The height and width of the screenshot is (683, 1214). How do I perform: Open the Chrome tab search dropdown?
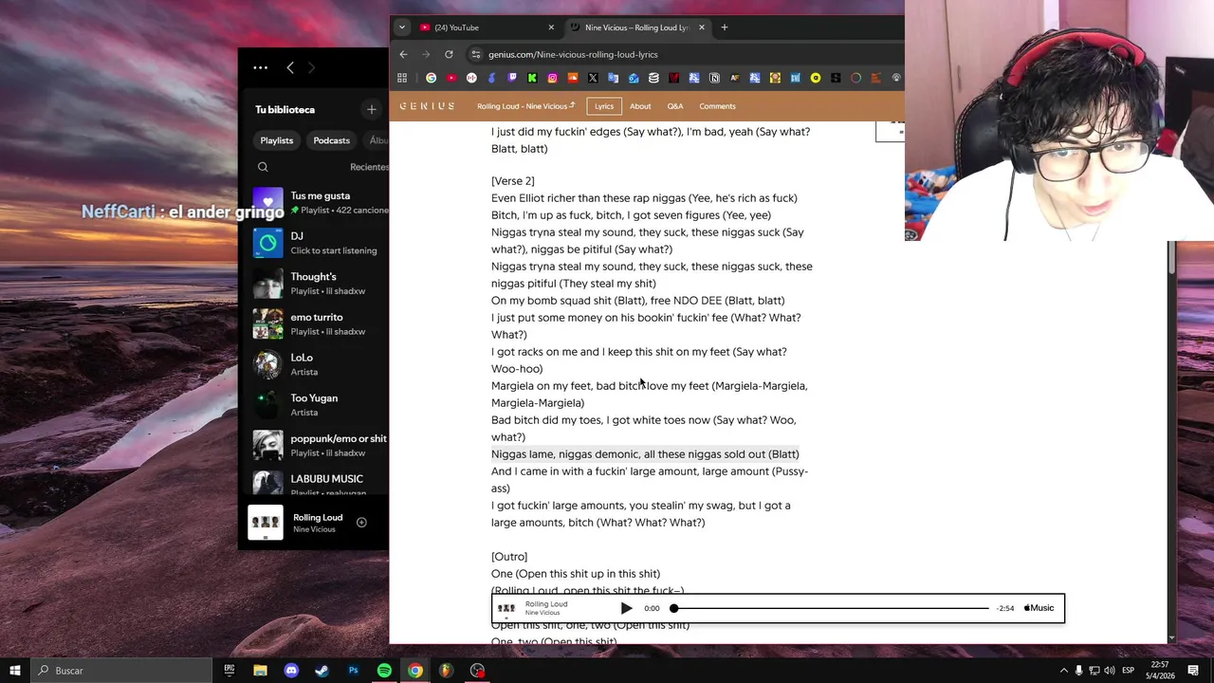coord(402,28)
